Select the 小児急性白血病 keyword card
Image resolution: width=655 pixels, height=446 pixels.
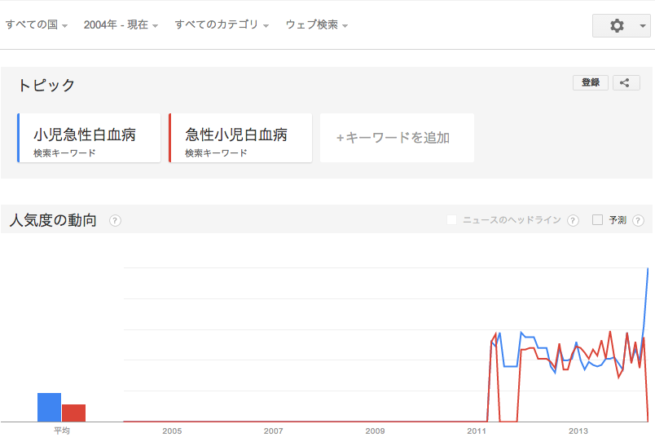(89, 138)
